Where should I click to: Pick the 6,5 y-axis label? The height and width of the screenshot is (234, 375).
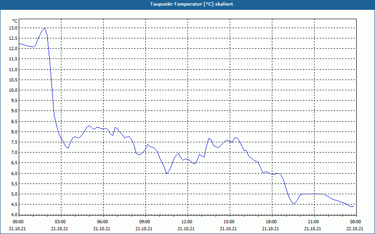(x=15, y=163)
